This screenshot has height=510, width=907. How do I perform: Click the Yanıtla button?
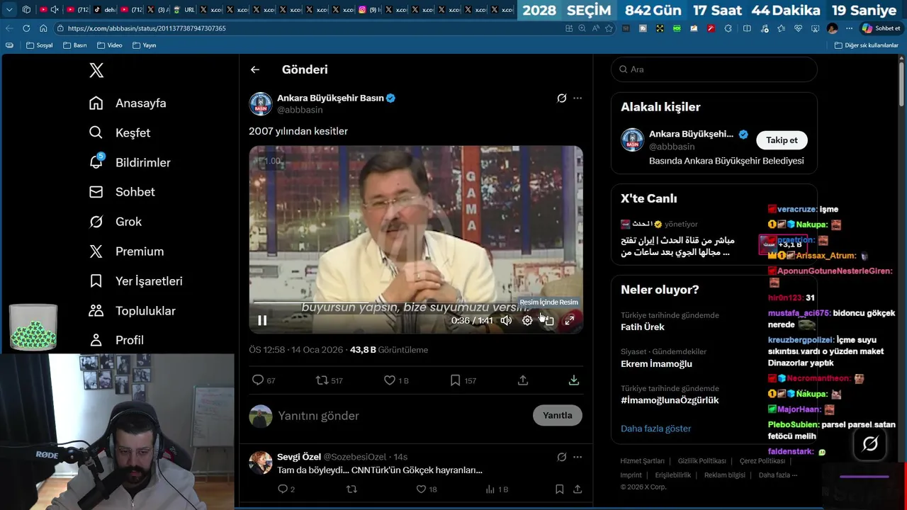click(x=558, y=415)
